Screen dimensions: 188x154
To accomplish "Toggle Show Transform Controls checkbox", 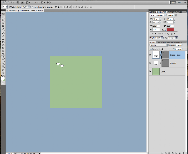I will (33, 7).
